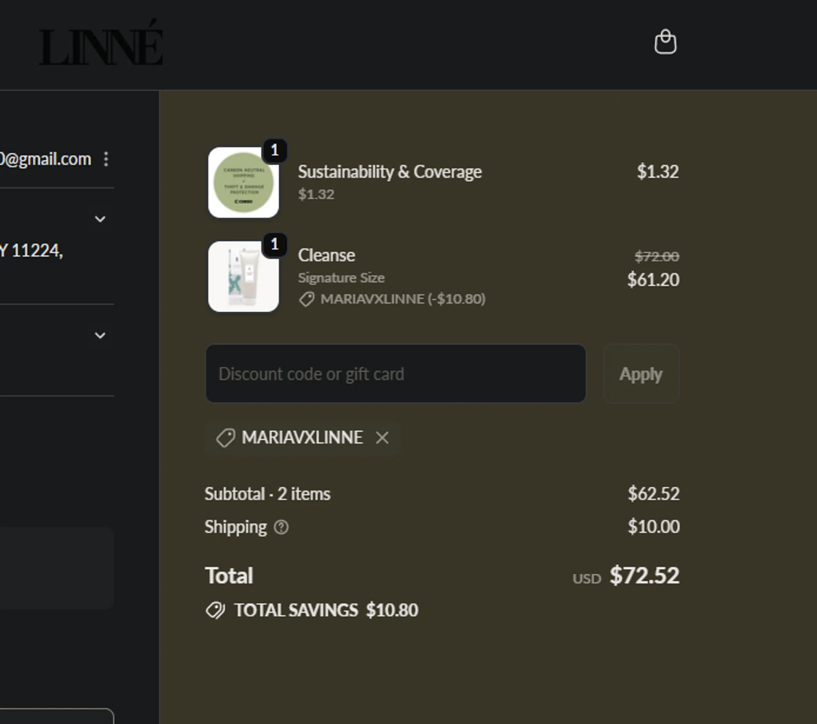This screenshot has width=817, height=724.
Task: Click the Cleanse product name
Action: click(x=326, y=255)
